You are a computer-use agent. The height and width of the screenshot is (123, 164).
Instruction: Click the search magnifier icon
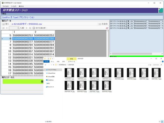161,65
